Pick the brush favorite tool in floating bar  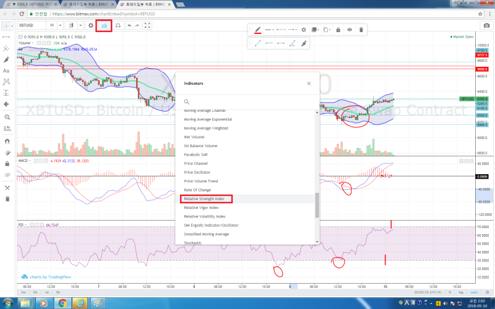(x=304, y=43)
